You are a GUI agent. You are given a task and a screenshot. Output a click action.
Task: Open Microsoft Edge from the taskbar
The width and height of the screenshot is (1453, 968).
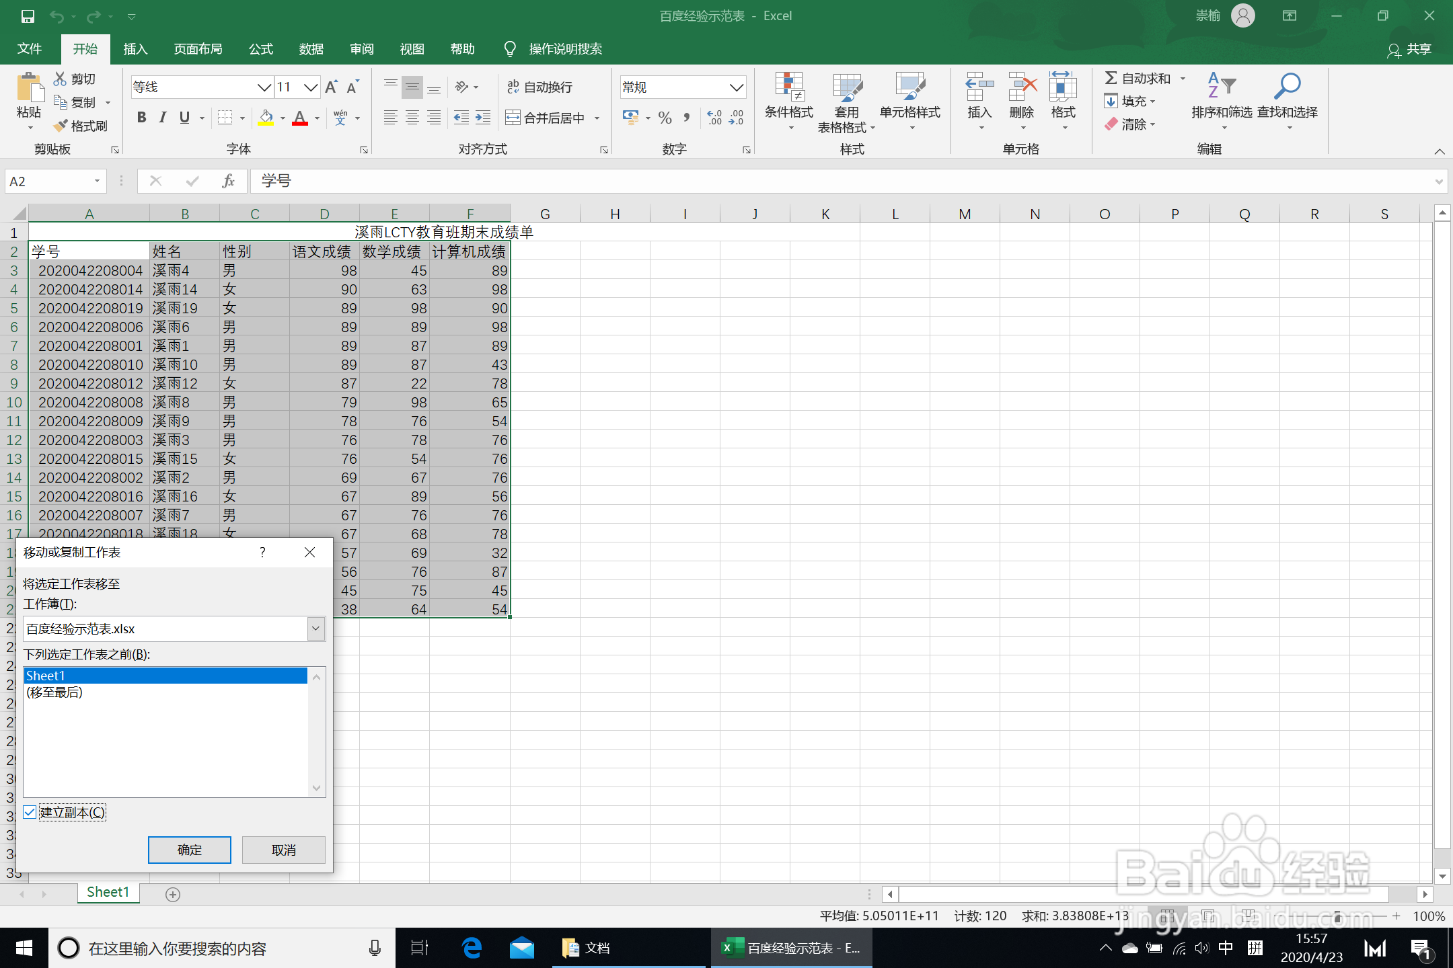point(472,948)
